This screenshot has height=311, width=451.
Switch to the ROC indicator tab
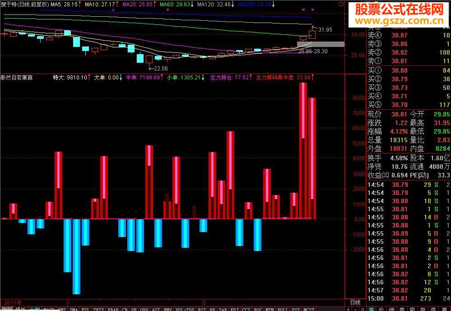pos(258,309)
